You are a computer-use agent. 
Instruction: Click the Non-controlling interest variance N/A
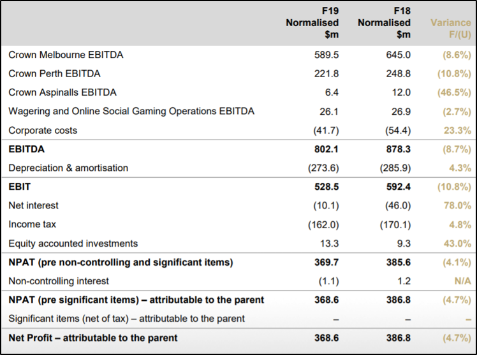click(462, 281)
